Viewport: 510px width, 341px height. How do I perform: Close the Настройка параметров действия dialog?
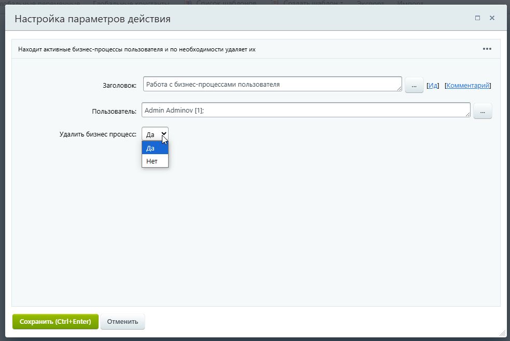(492, 18)
